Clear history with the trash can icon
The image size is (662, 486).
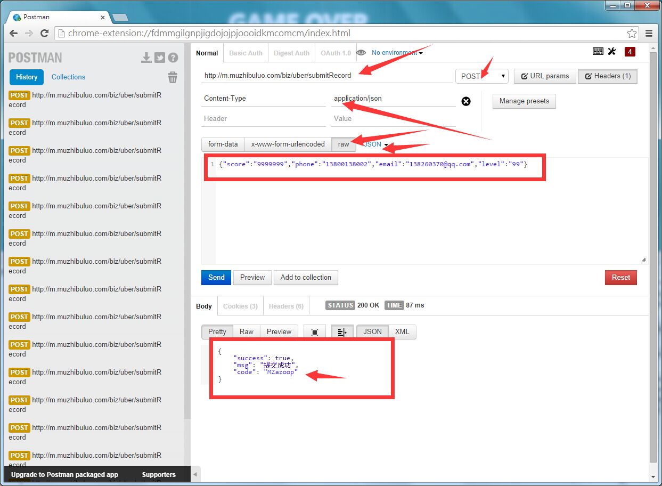click(173, 77)
